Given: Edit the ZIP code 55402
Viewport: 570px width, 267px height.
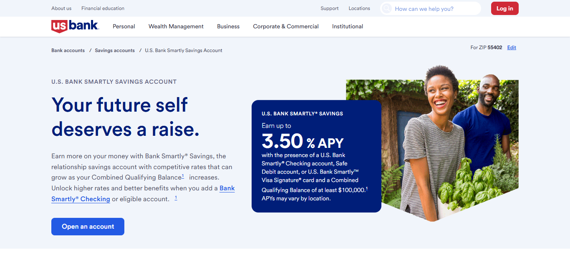Looking at the screenshot, I should click(512, 47).
